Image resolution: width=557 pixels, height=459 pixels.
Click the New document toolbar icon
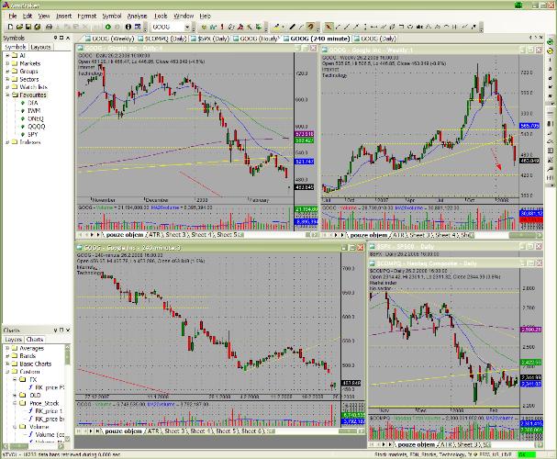coord(10,27)
